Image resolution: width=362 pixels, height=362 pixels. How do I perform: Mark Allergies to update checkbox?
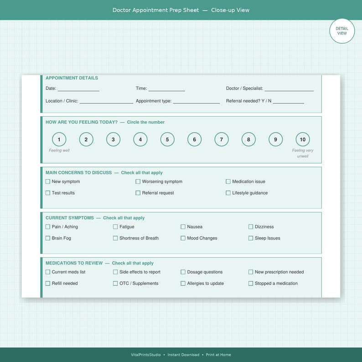click(183, 283)
